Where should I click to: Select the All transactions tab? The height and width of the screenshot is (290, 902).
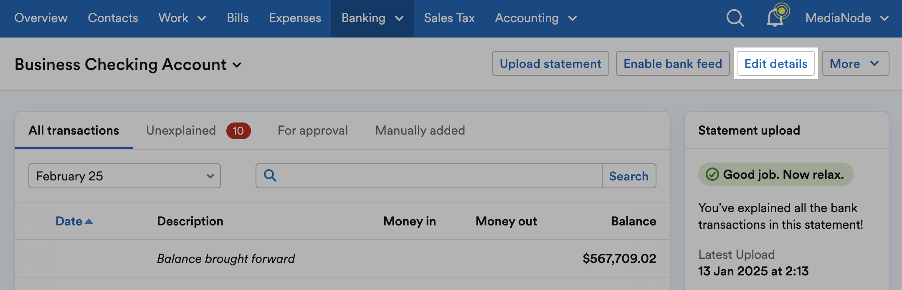pyautogui.click(x=74, y=130)
